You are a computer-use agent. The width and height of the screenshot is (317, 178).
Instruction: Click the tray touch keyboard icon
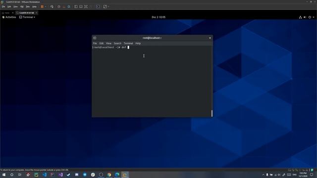(289, 175)
